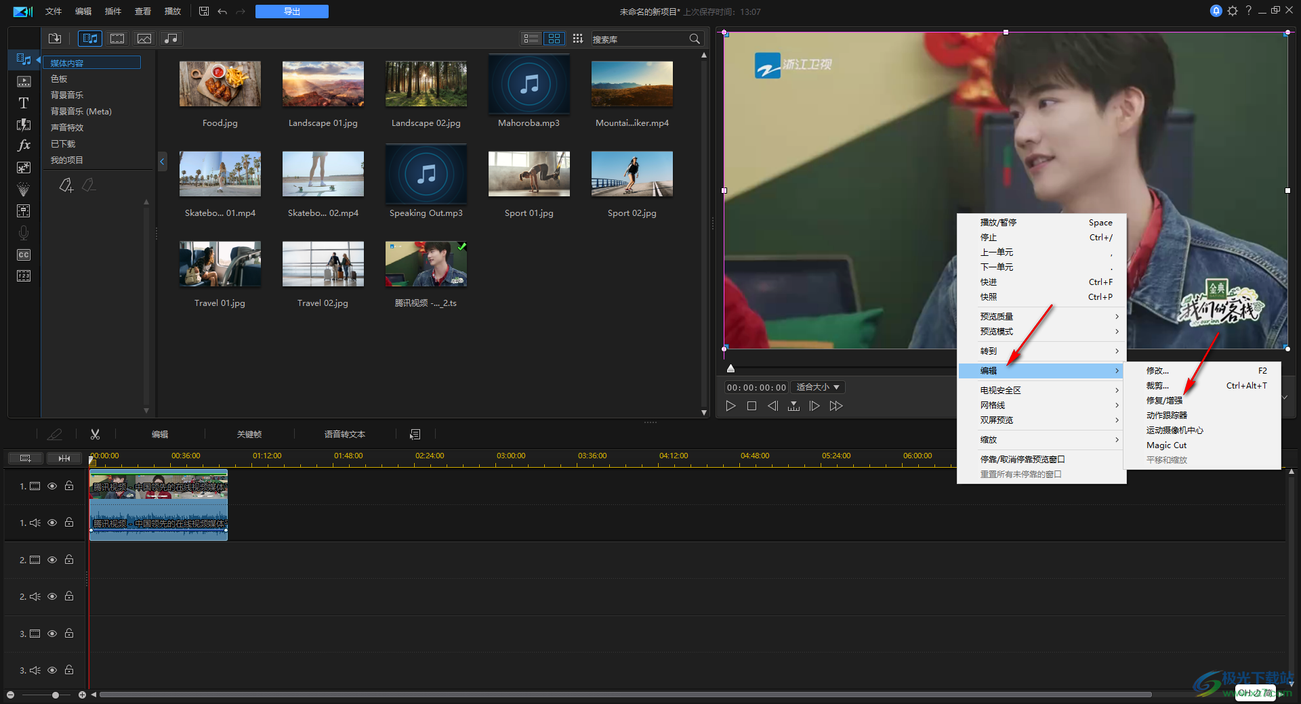
Task: Click the split scissors tool
Action: click(x=95, y=435)
